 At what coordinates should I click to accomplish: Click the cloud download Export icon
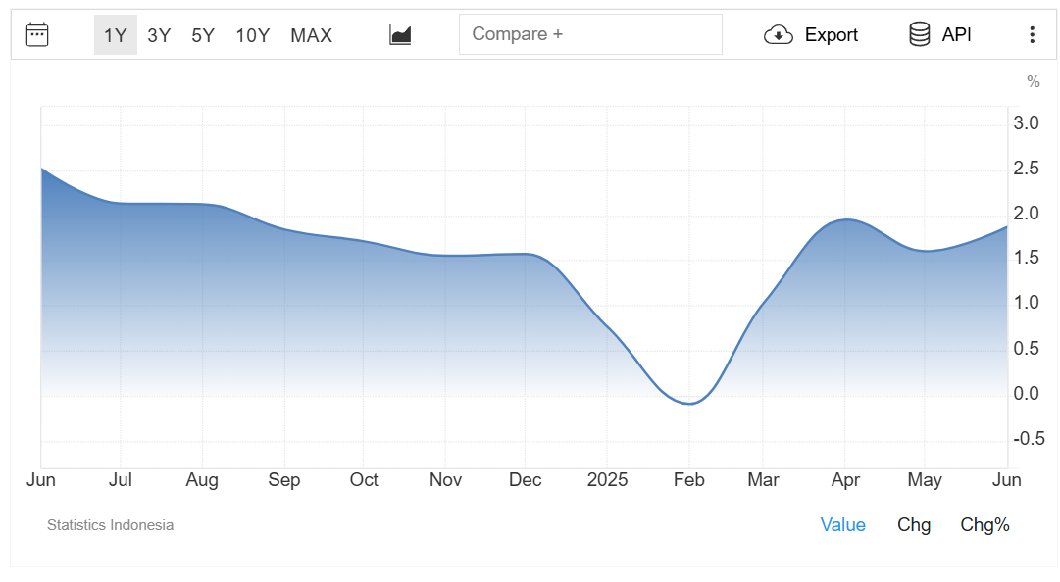point(778,35)
